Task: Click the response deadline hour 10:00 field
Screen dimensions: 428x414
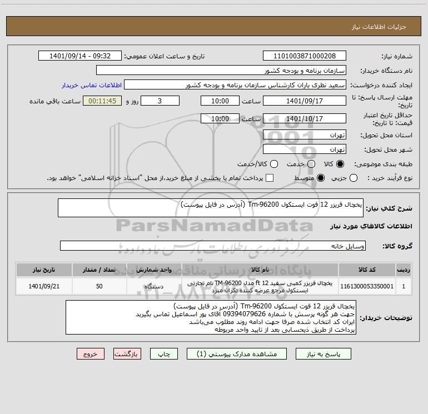Action: pyautogui.click(x=220, y=101)
